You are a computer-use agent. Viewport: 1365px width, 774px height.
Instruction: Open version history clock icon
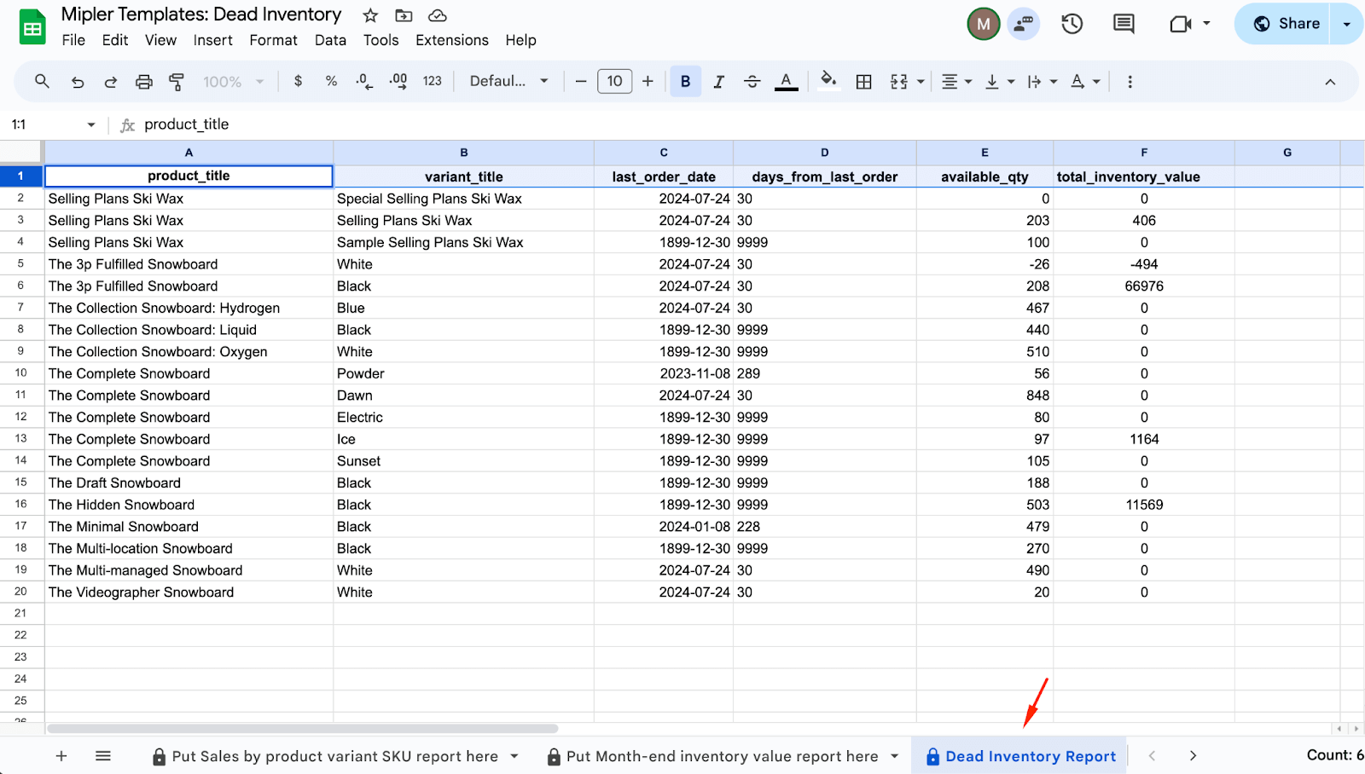click(1072, 24)
